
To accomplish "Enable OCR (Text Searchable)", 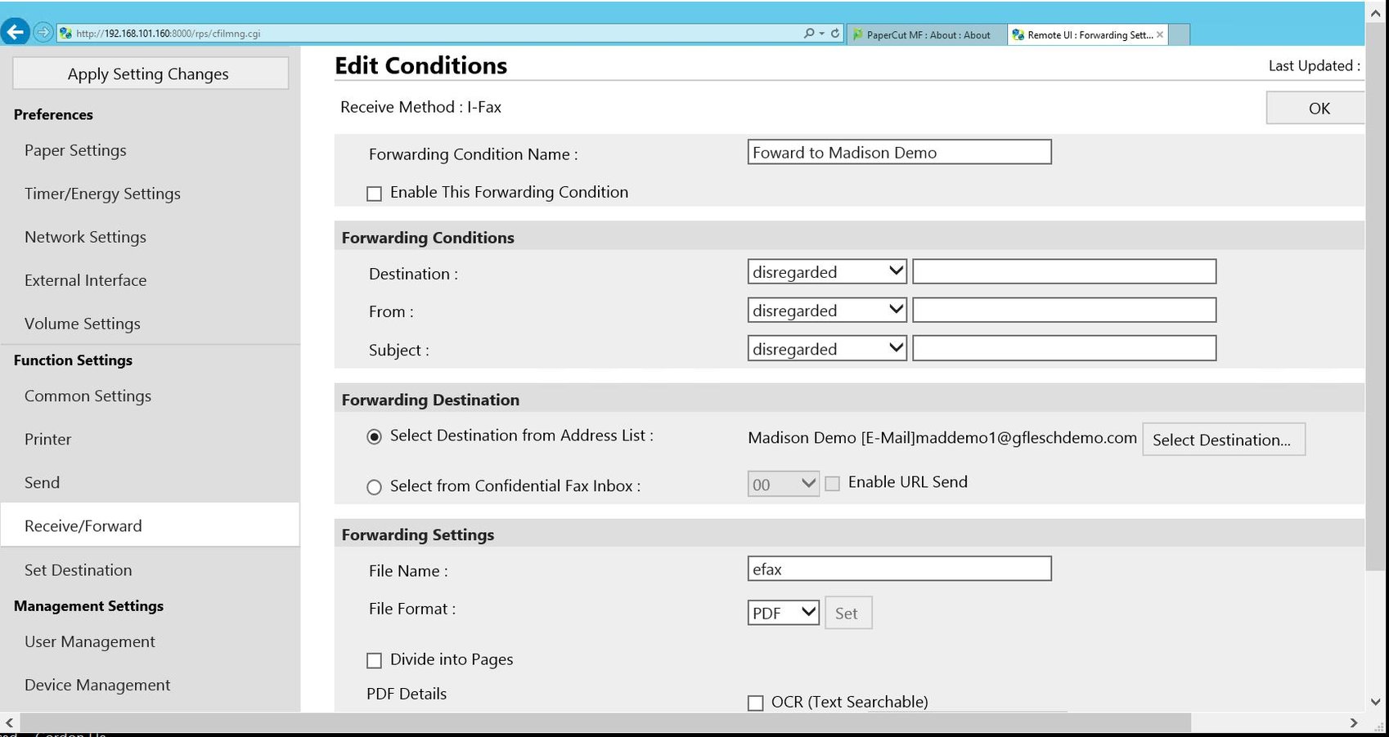I will [756, 702].
